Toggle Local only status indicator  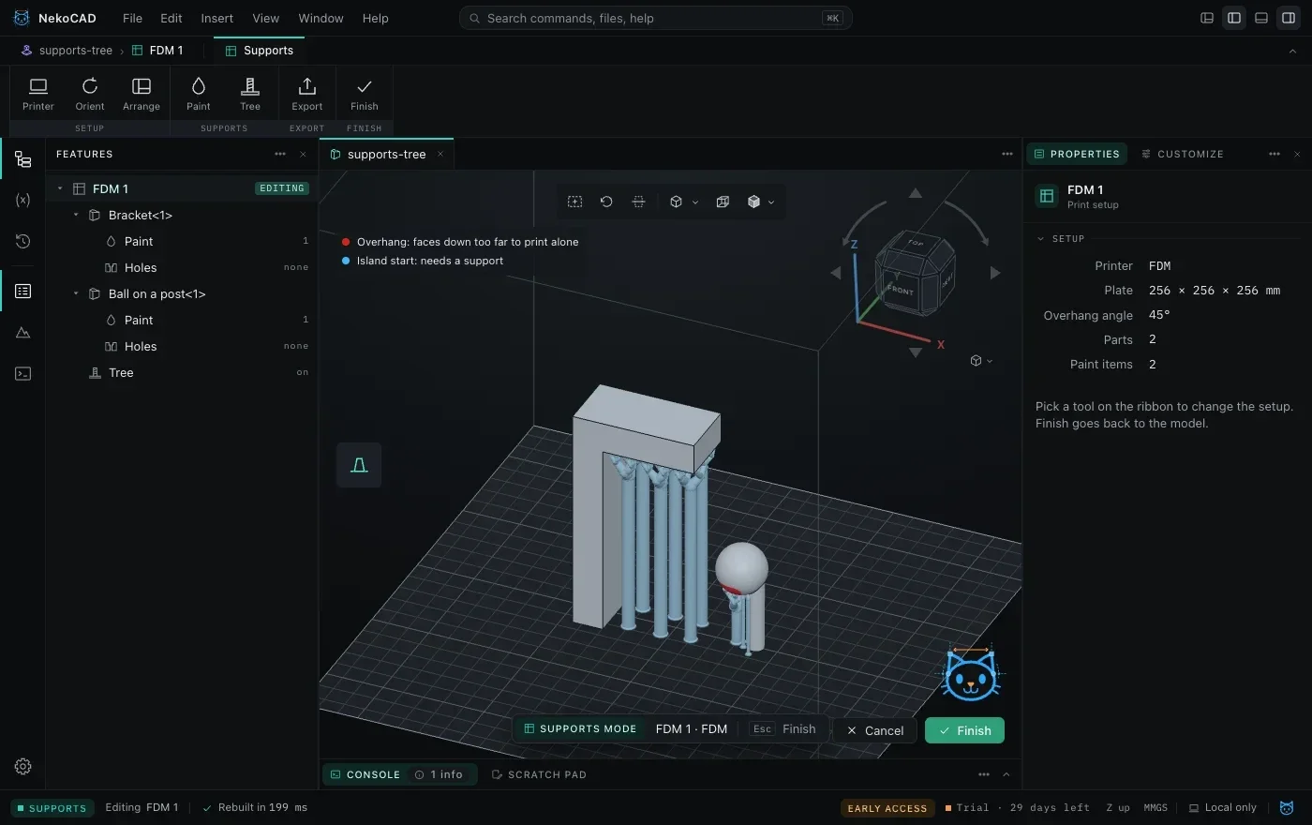[x=1223, y=807]
